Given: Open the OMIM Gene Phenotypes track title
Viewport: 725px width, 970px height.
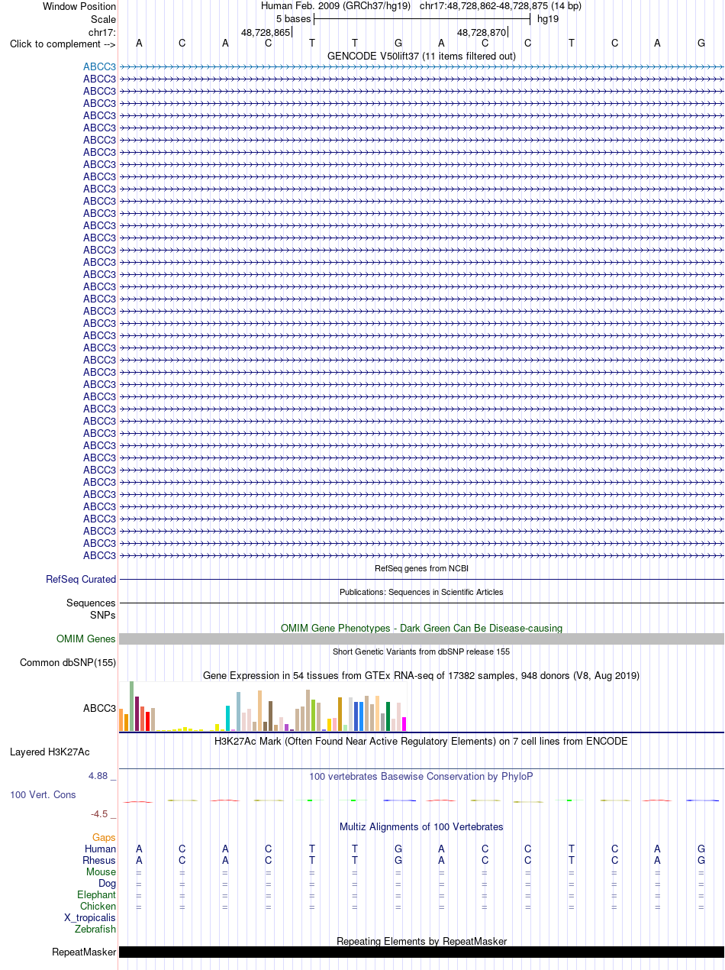Looking at the screenshot, I should click(421, 628).
